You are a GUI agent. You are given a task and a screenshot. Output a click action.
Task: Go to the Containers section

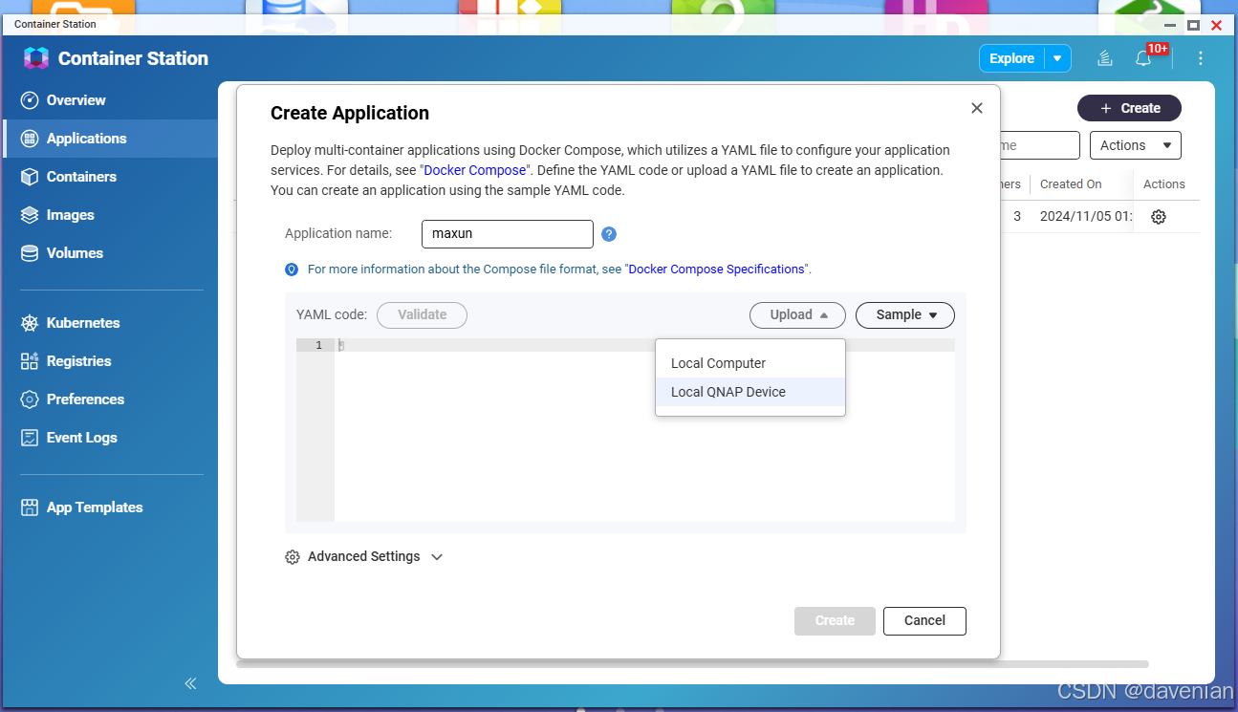coord(110,177)
